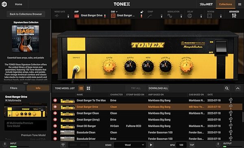The width and height of the screenshot is (244, 148).
Task: Select the Great Banger To The Max row
Action: 147,101
